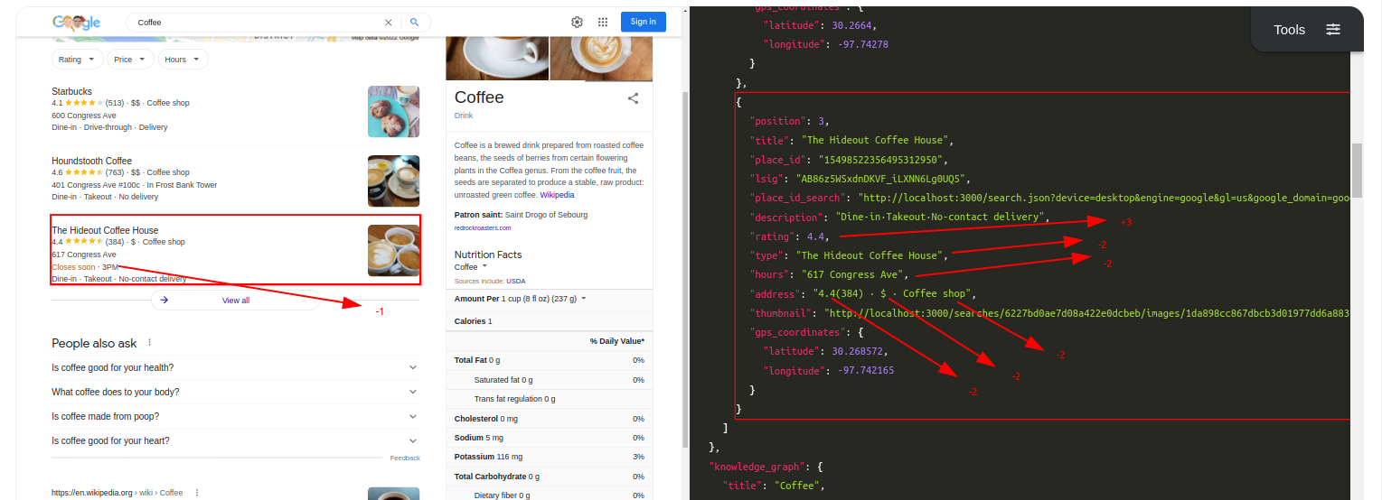Clear the Coffee search query

[389, 23]
